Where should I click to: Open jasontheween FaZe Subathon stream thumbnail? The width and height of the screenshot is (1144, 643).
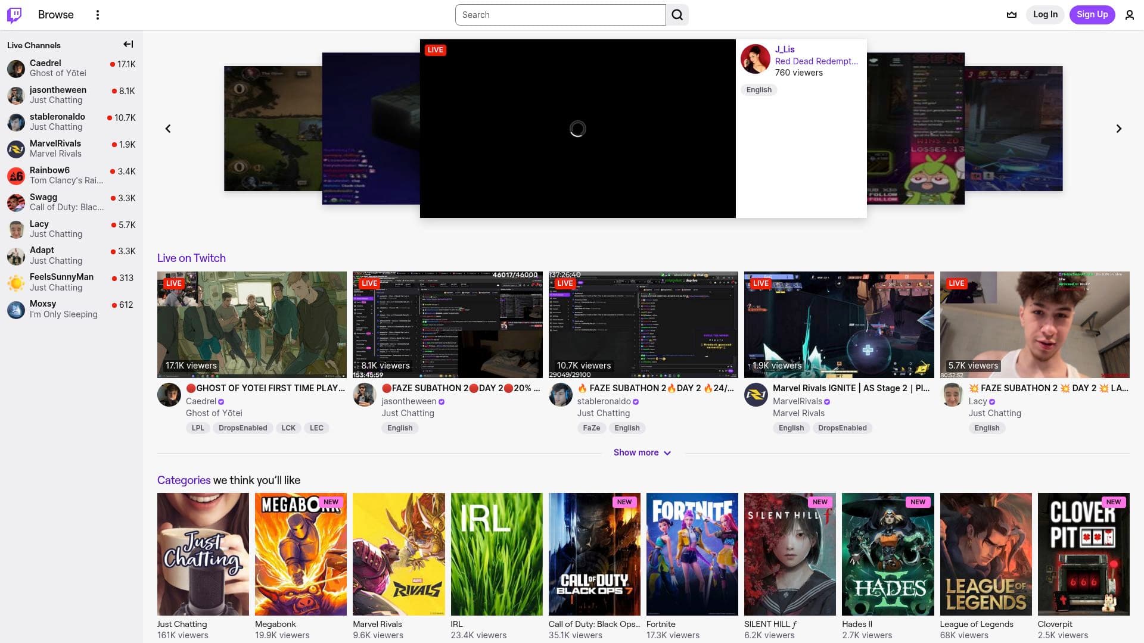pos(447,324)
